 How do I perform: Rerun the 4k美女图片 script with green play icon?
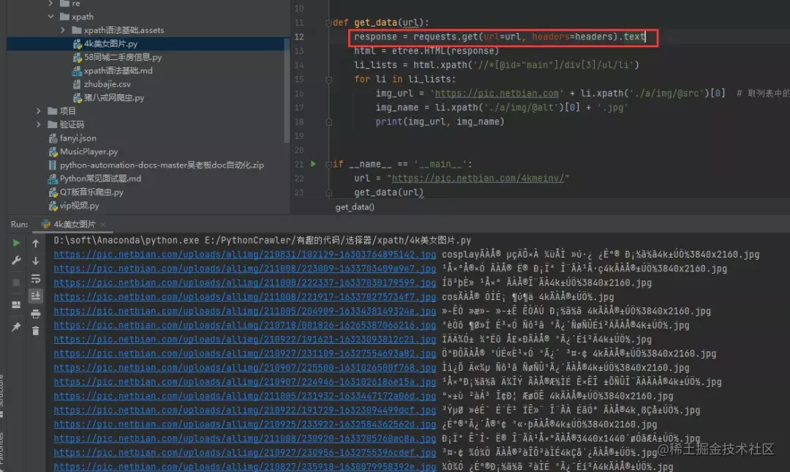click(x=16, y=242)
